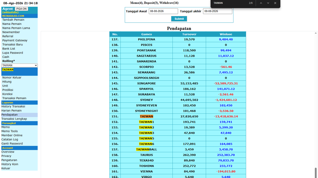Click the Games column header
The width and height of the screenshot is (318, 178).
coord(147,34)
